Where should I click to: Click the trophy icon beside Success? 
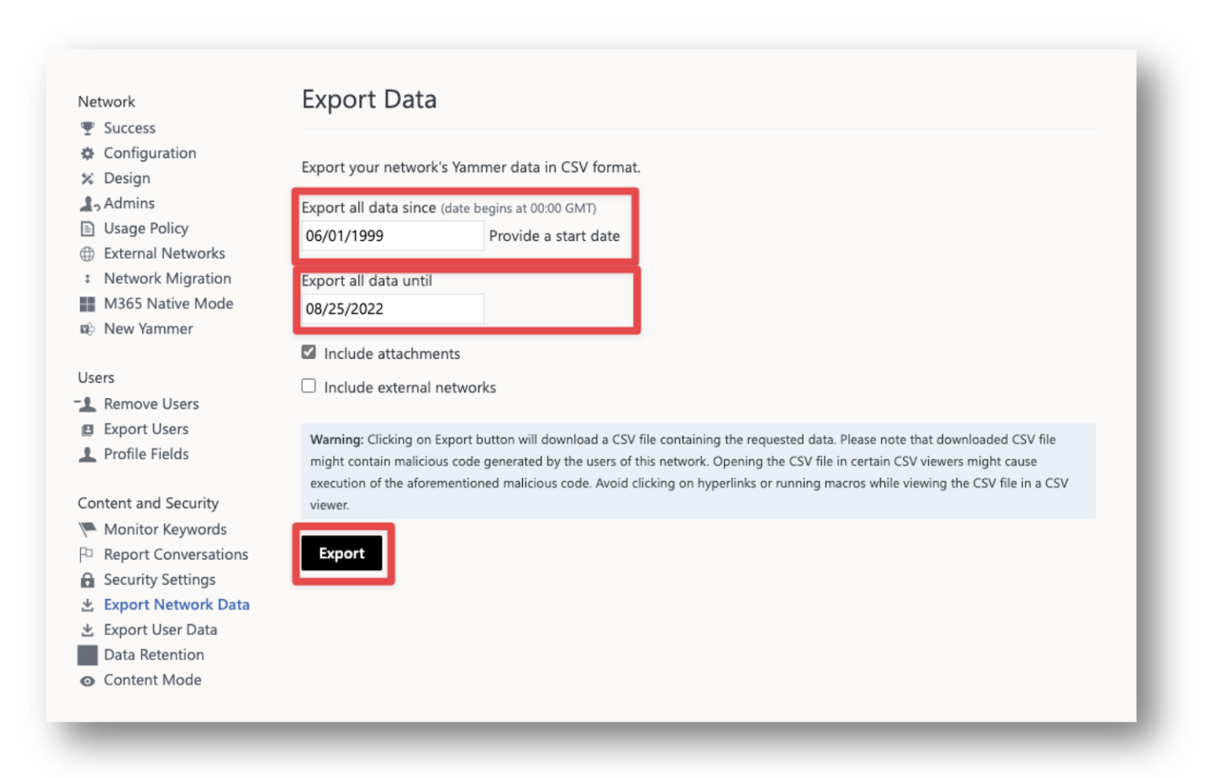87,128
